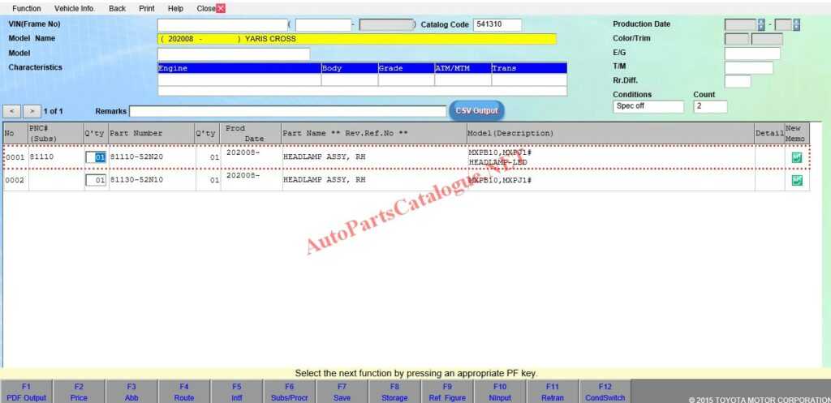
Task: Click the E/G input field
Action: point(752,54)
